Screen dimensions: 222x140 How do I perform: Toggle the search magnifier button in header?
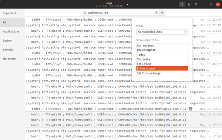[182, 4]
